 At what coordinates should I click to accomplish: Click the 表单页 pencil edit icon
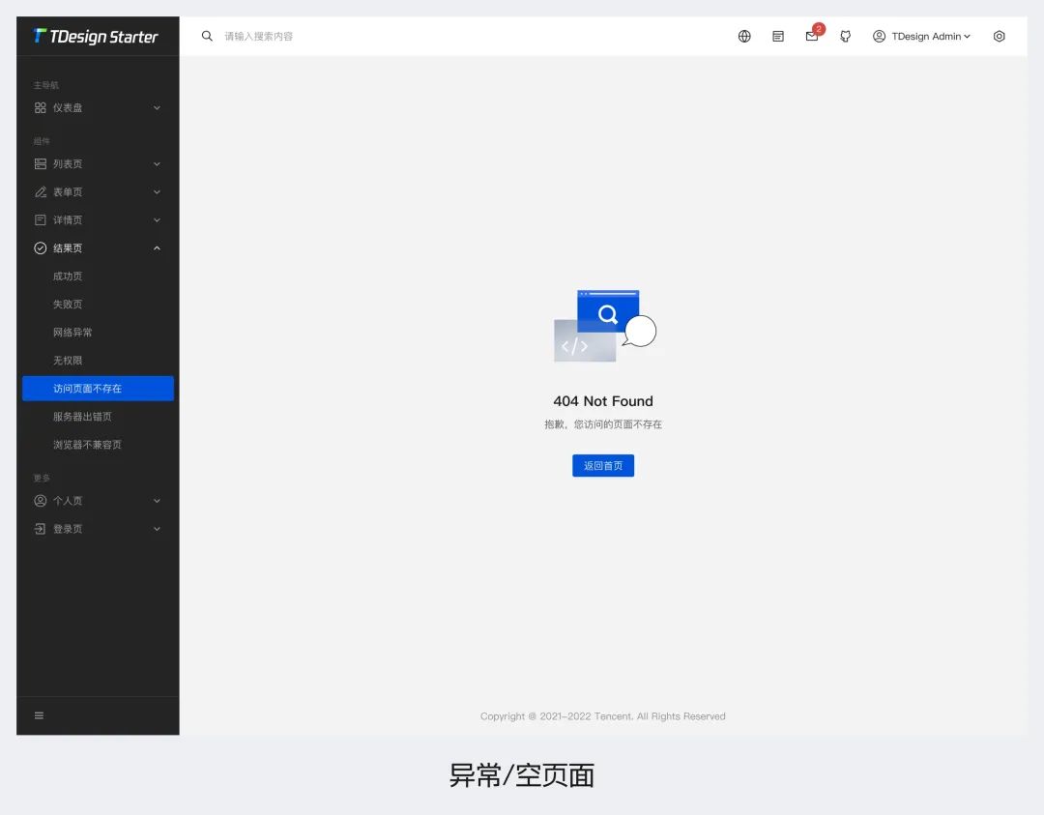tap(40, 191)
